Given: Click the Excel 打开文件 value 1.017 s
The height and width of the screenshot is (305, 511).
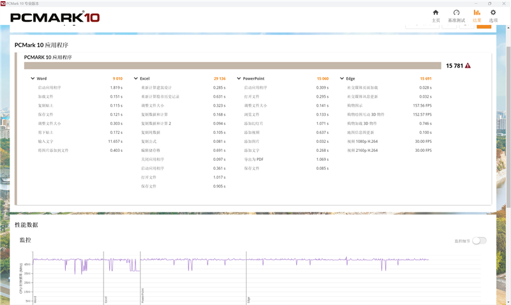Looking at the screenshot, I should click(219, 177).
